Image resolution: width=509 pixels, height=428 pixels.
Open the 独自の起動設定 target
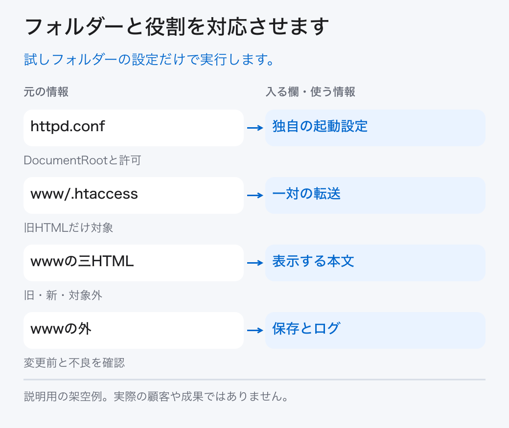375,128
